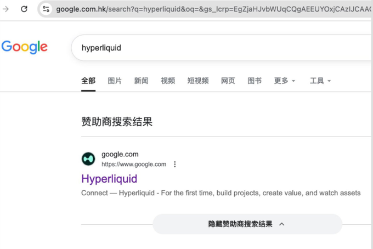
Task: Open three-dot menu beside google.com URL
Action: point(175,164)
